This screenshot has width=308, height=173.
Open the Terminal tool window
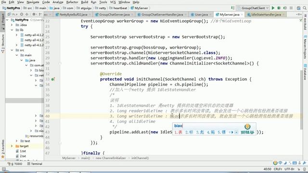coord(35,164)
